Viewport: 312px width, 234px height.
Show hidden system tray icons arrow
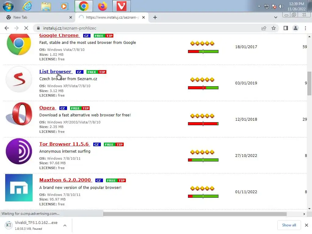[259, 6]
